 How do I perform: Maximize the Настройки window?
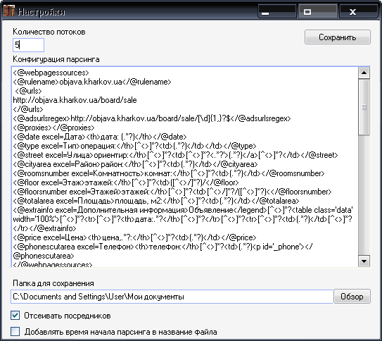(x=318, y=11)
